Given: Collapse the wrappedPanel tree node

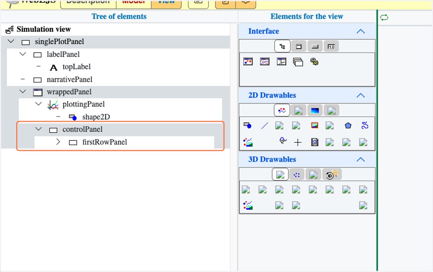Looking at the screenshot, I should point(23,92).
